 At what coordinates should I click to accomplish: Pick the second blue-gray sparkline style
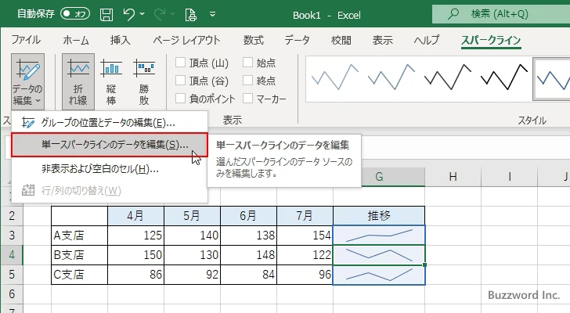point(391,77)
